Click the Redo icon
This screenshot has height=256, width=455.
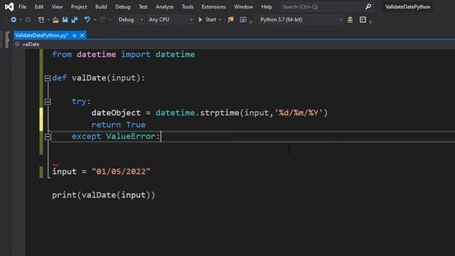(102, 20)
